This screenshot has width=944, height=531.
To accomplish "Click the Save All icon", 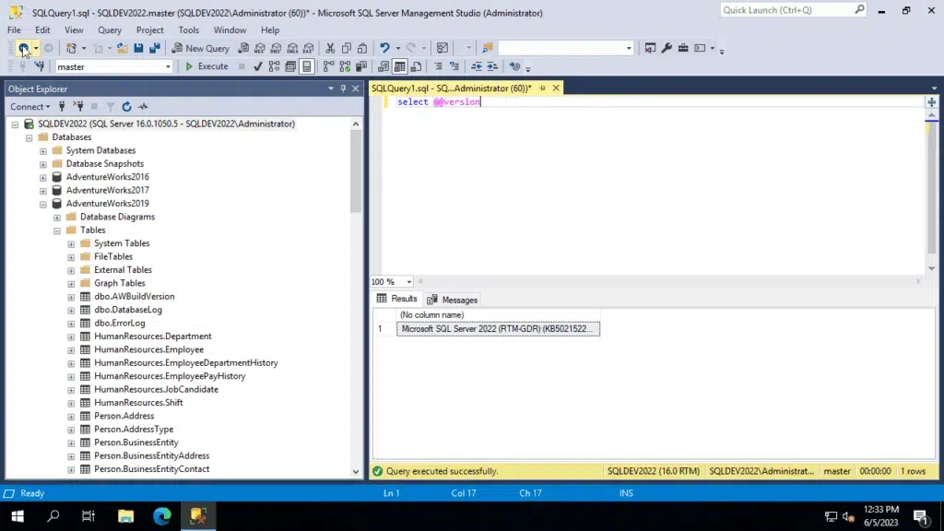I will click(x=155, y=48).
